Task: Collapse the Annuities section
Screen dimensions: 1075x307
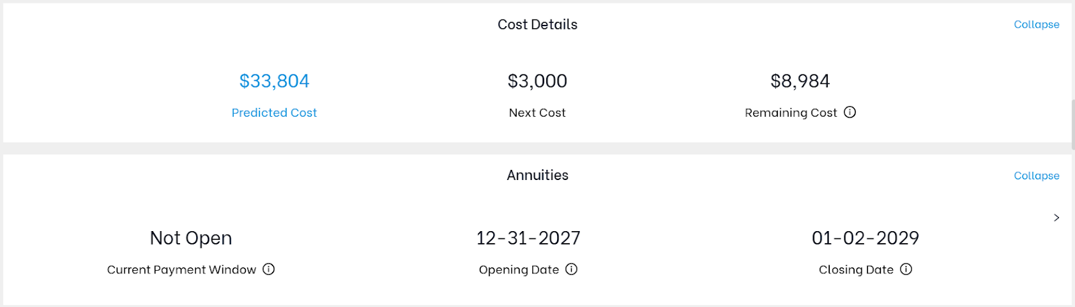Action: (x=1037, y=175)
